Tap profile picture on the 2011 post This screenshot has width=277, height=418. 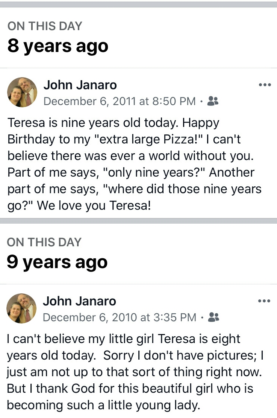(x=22, y=92)
